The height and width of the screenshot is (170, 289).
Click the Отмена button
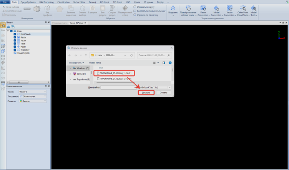click(x=163, y=93)
